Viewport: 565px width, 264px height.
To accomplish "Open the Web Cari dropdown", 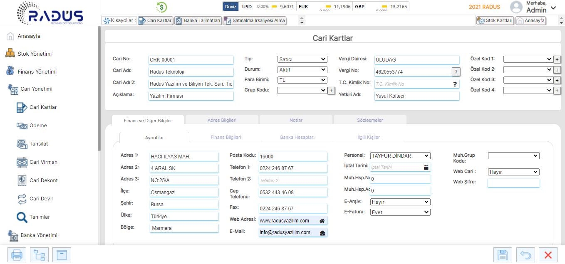I will 514,172.
